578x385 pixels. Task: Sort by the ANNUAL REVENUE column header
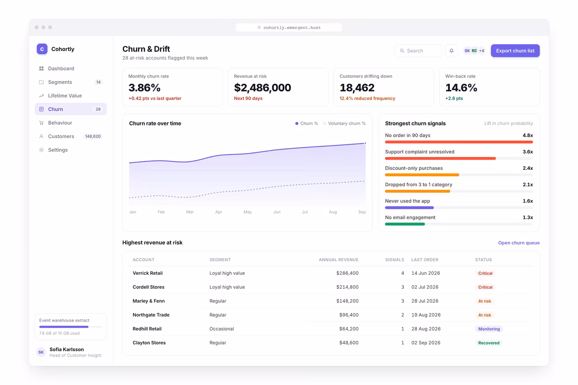tap(339, 260)
